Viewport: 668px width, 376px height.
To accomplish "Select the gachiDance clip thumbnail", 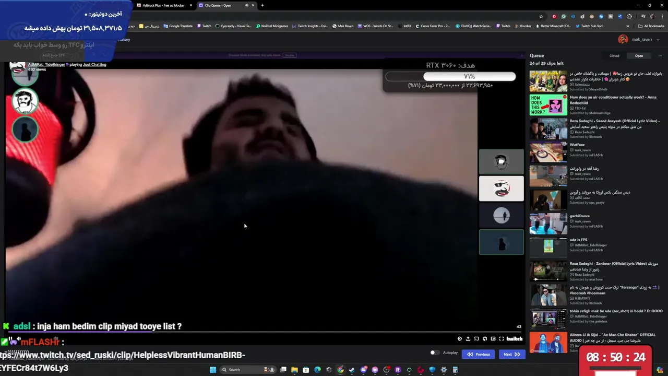I will (x=548, y=224).
